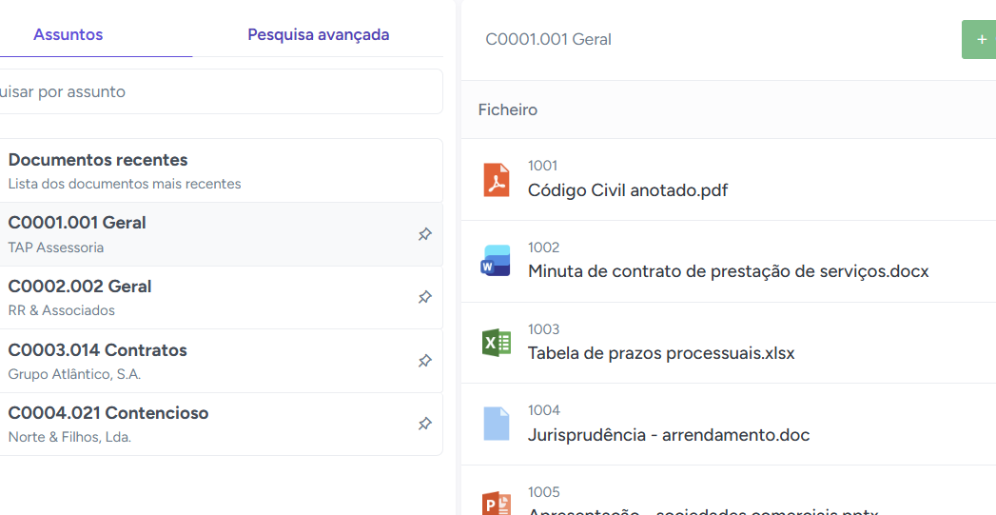Click the Ficheiro column header
This screenshot has height=515, width=996.
pos(508,110)
